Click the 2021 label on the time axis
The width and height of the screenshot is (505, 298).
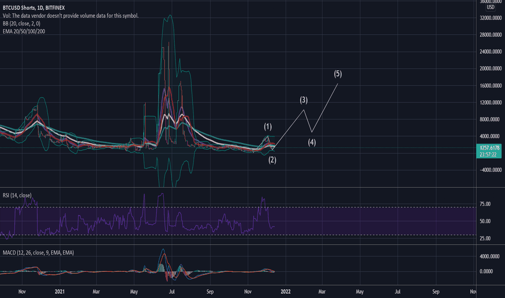pyautogui.click(x=60, y=291)
